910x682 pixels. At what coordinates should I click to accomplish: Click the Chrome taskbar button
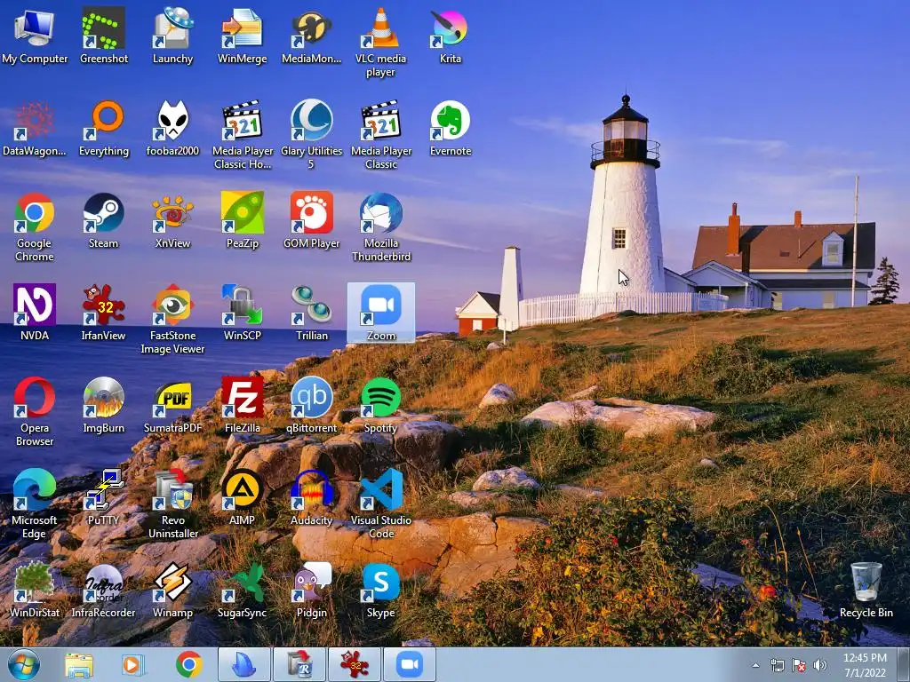188,665
